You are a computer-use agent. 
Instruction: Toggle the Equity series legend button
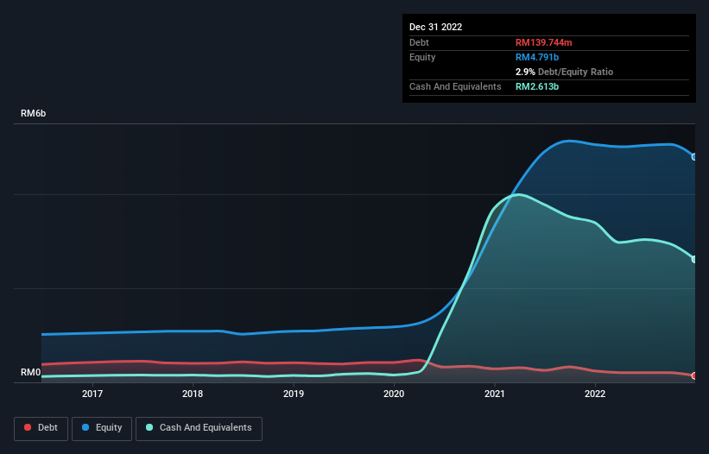tap(102, 428)
